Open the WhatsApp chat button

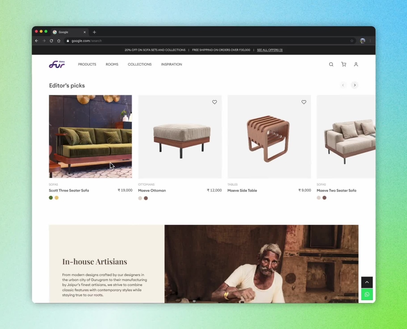pos(367,294)
